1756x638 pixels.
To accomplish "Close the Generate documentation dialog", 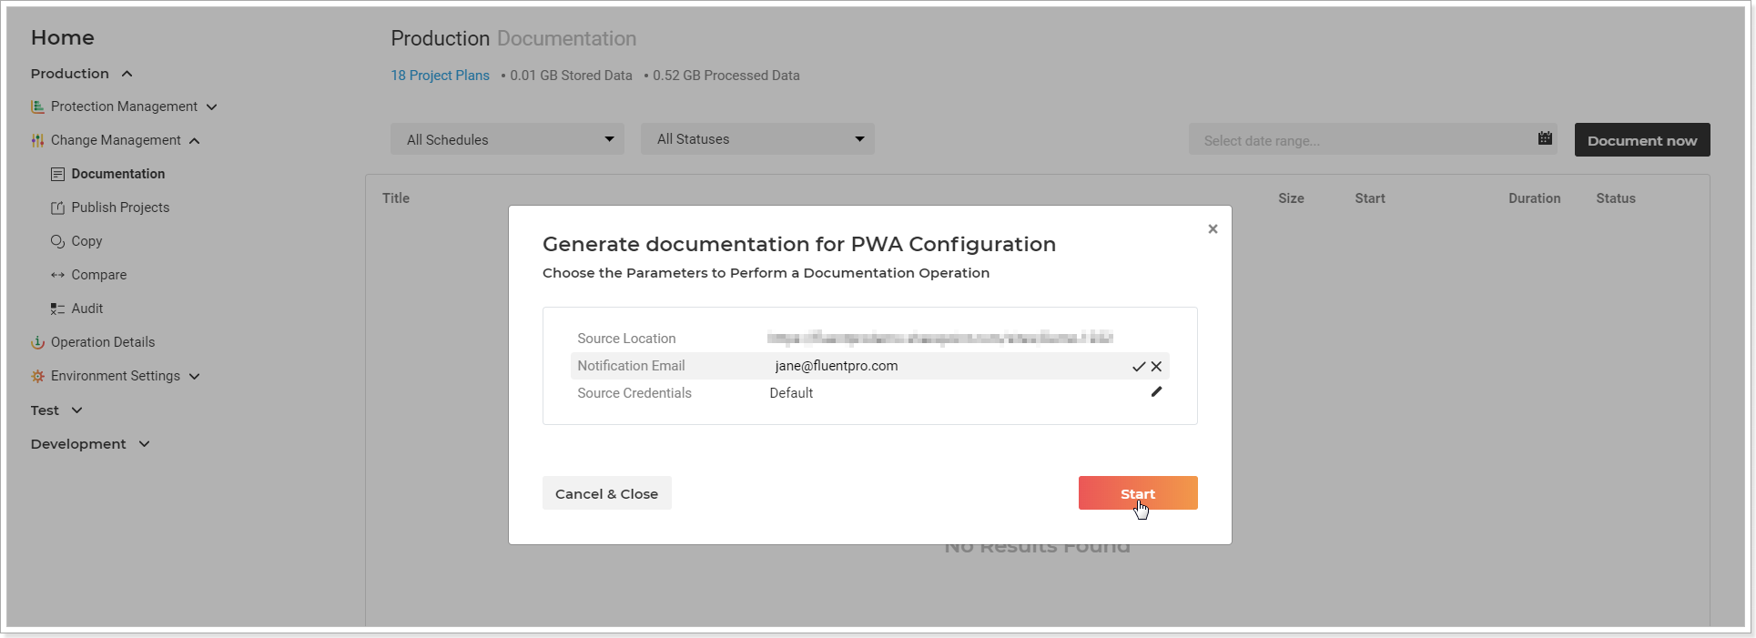I will [x=1213, y=229].
